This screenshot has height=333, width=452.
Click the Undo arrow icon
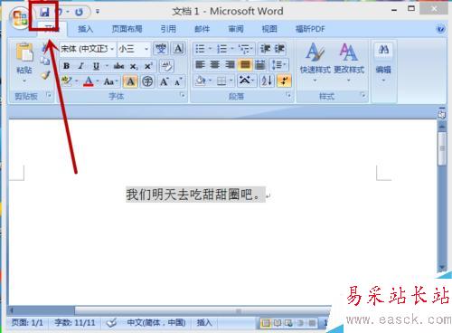[x=61, y=12]
